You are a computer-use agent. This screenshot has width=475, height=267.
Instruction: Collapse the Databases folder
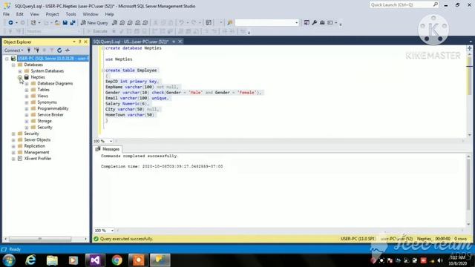tap(13, 65)
